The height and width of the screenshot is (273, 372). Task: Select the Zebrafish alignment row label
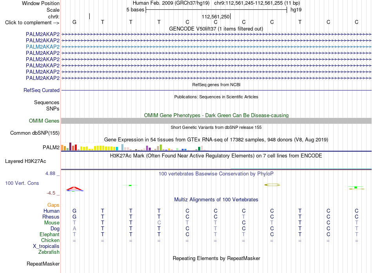pos(49,252)
